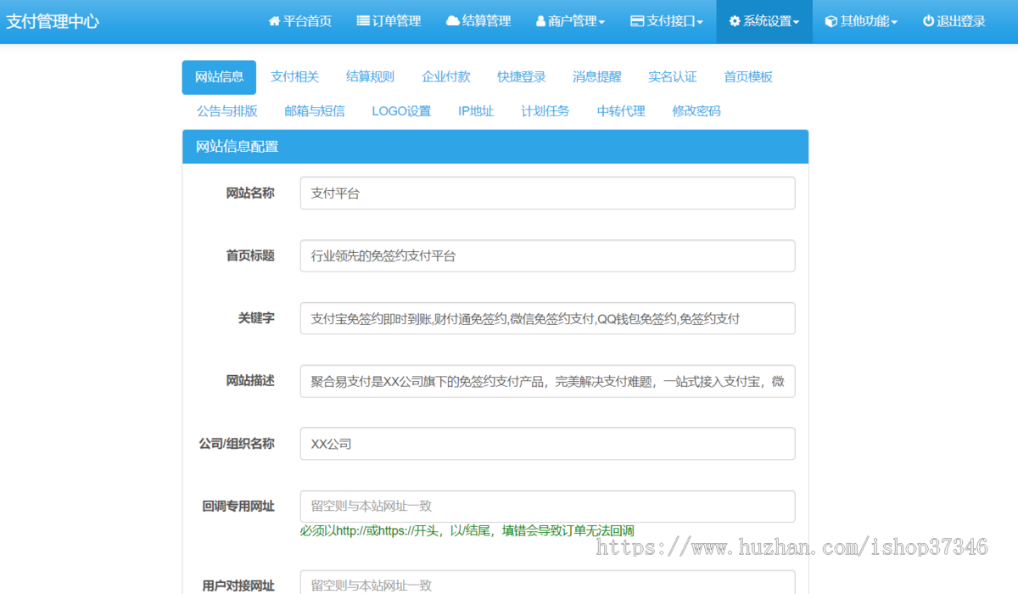Go to 平台首页 in navbar
The image size is (1018, 594).
coord(299,21)
